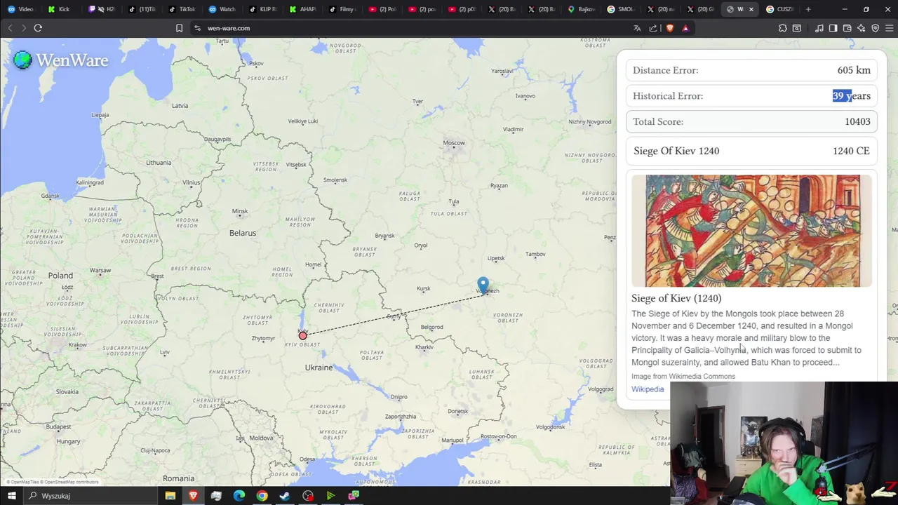Open the extensions puzzle icon
Image resolution: width=898 pixels, height=505 pixels.
(x=782, y=28)
